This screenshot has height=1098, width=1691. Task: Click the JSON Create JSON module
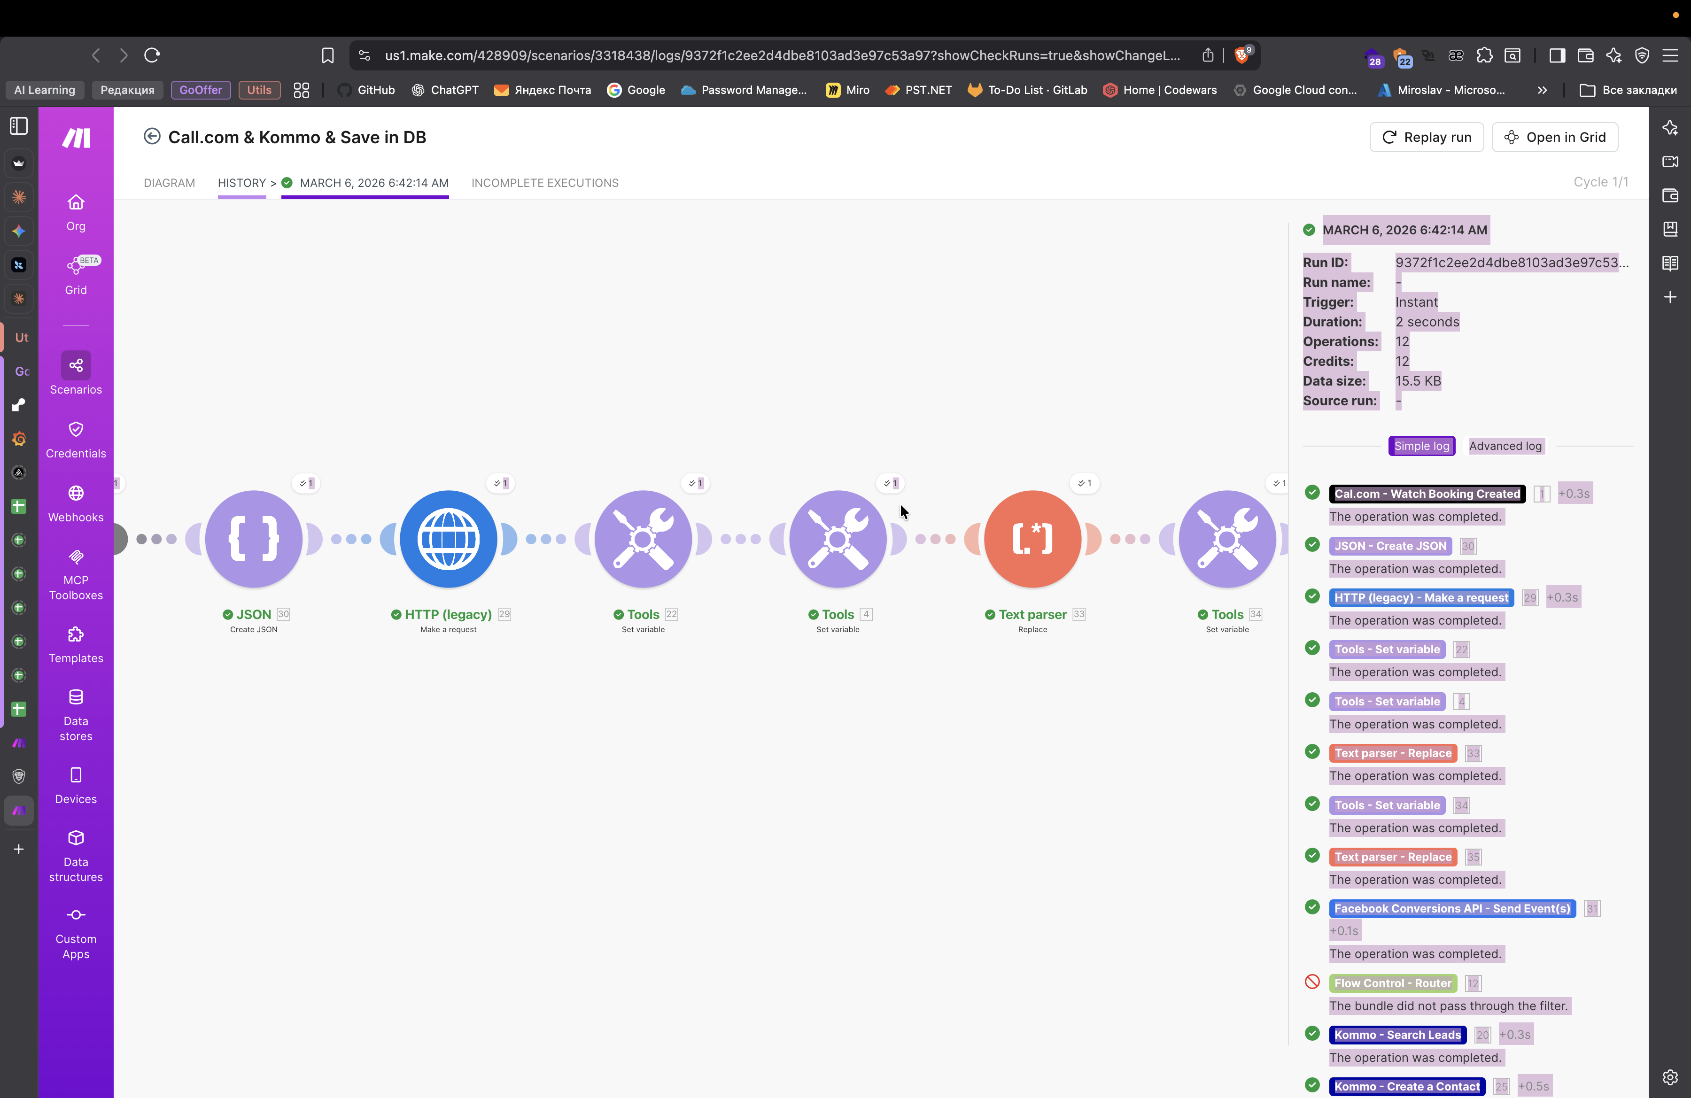click(x=254, y=539)
